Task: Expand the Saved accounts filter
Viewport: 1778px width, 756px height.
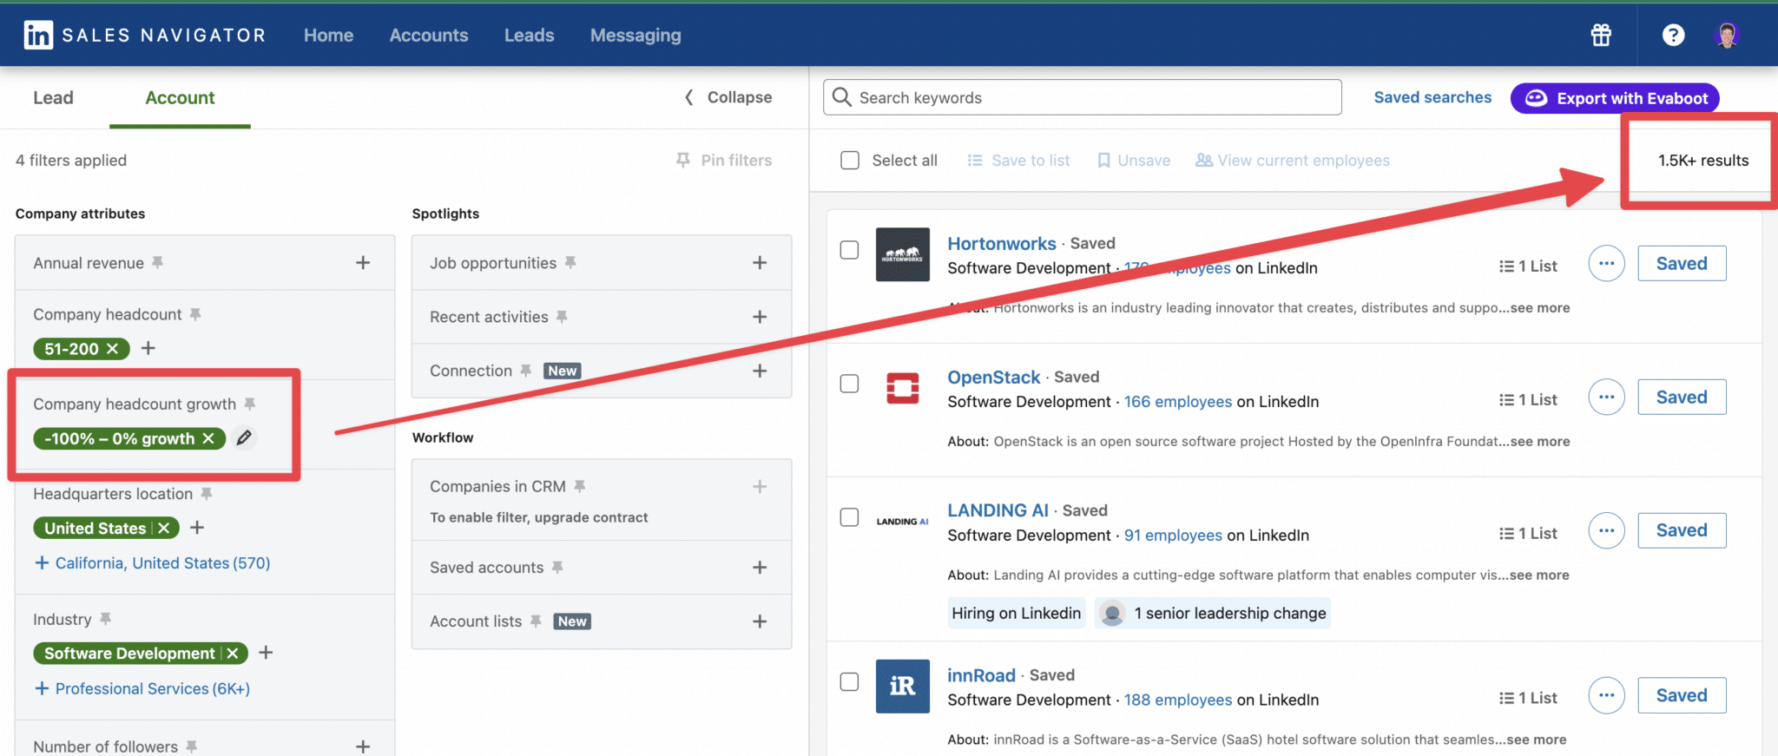Action: click(760, 567)
